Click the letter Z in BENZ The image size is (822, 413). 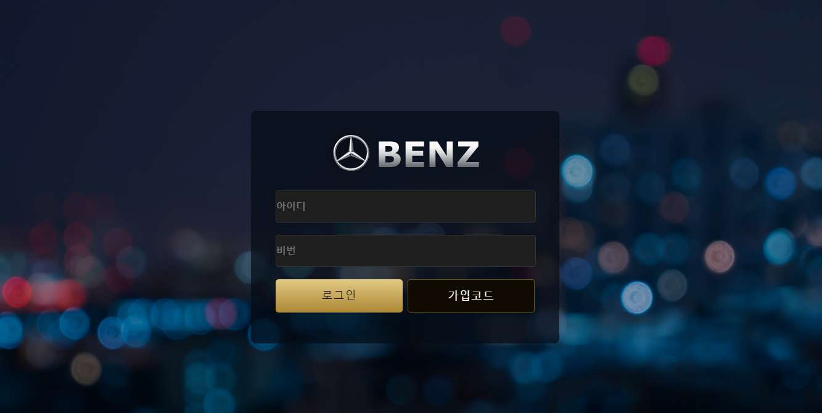[x=467, y=154]
